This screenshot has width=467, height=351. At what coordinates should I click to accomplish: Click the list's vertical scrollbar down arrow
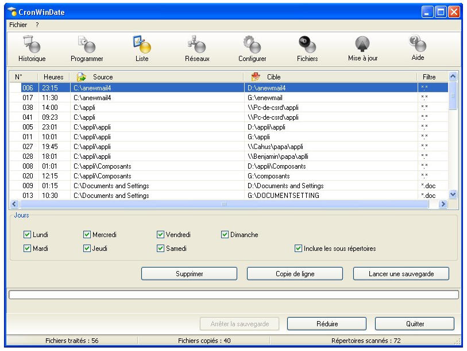(453, 194)
